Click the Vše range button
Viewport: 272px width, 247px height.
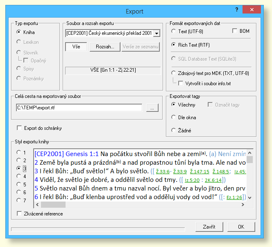(76, 47)
